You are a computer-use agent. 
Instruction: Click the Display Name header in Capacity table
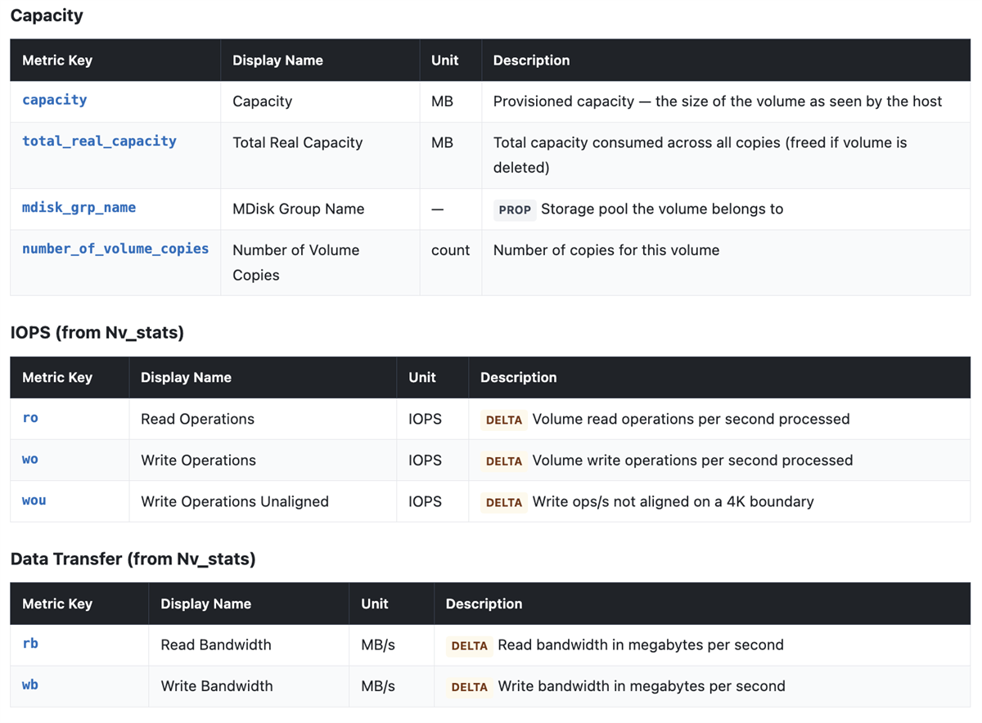[x=277, y=61]
